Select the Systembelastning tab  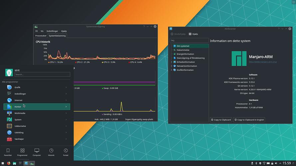[x=57, y=36]
